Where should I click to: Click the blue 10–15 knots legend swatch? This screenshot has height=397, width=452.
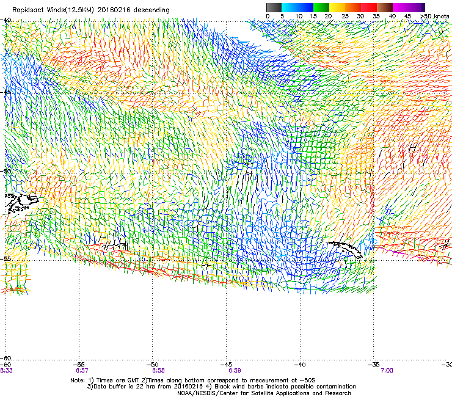305,7
